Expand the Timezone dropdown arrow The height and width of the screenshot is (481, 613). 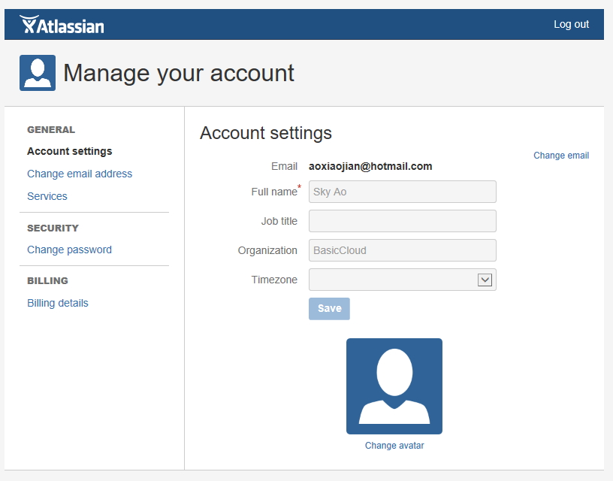[x=485, y=280]
